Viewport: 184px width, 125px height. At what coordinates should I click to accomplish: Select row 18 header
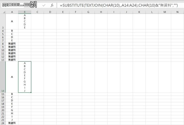pyautogui.click(x=3, y=104)
